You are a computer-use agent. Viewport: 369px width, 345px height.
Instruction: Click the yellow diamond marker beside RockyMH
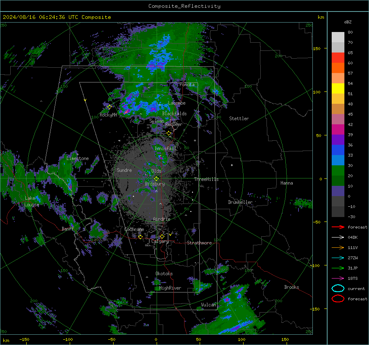point(109,107)
